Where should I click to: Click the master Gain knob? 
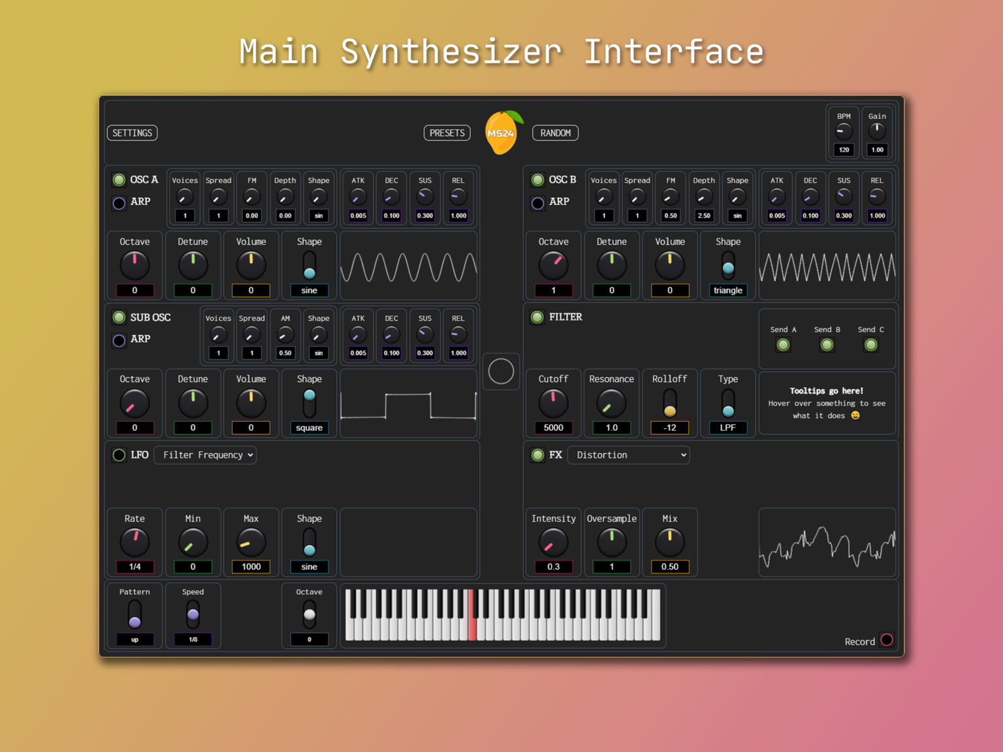click(x=877, y=131)
